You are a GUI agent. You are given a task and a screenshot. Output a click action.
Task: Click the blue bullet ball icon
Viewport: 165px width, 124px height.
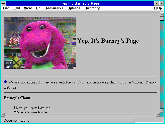pos(5,82)
